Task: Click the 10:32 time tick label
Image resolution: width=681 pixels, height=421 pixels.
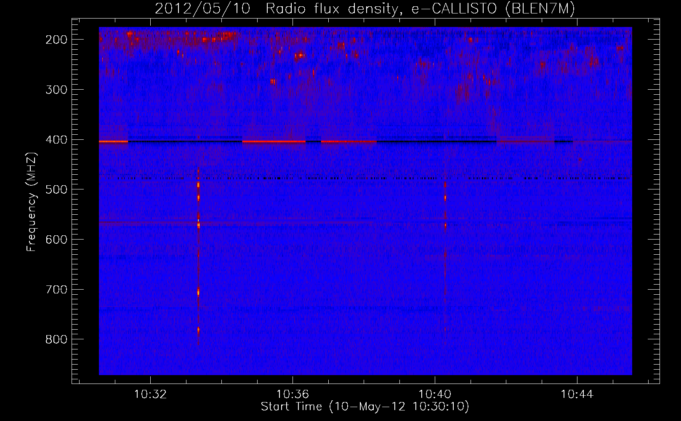Action: [150, 394]
